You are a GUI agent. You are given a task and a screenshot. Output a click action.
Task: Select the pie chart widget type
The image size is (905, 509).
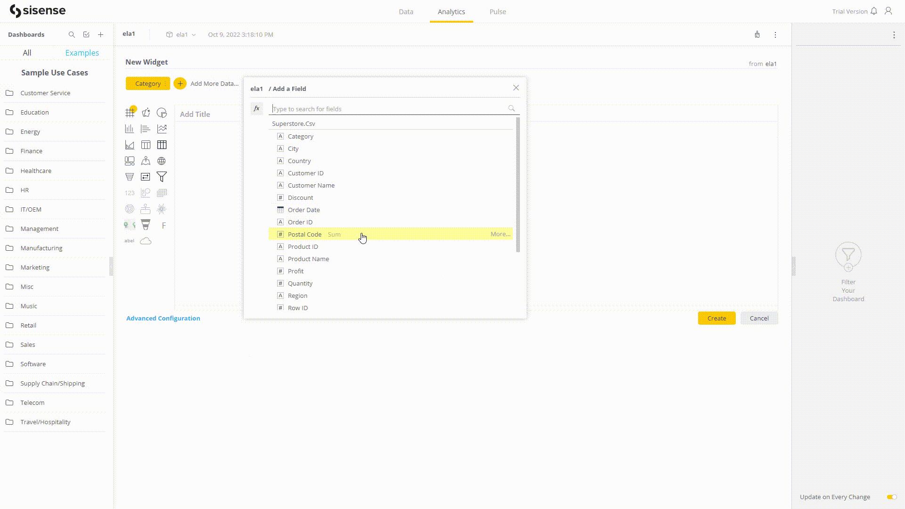pyautogui.click(x=162, y=112)
